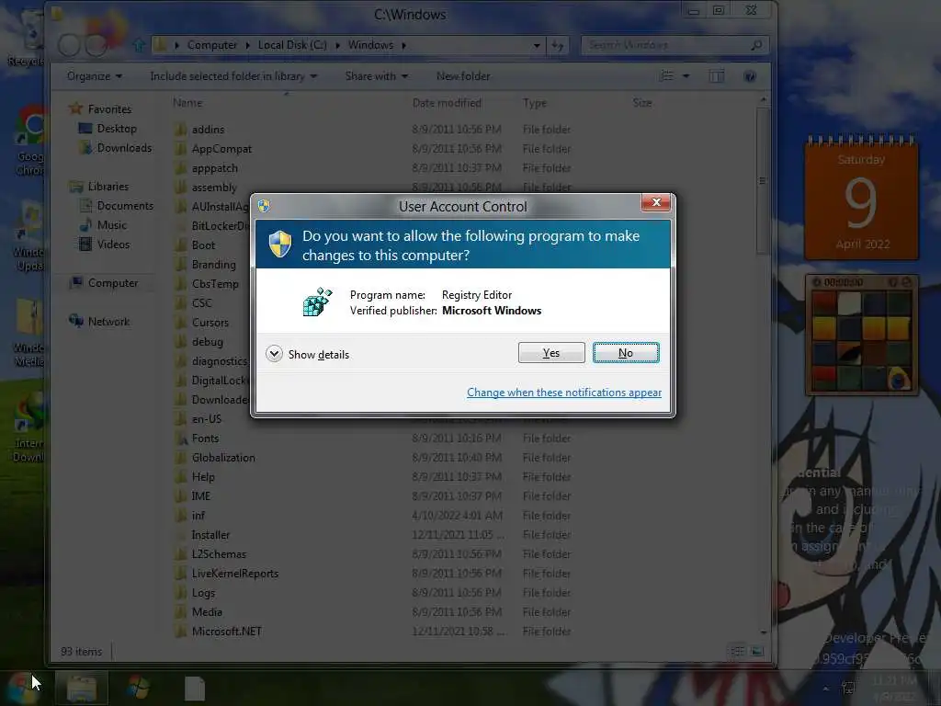Click Yes in User Account Control dialog
Viewport: 941px width, 706px height.
tap(551, 352)
